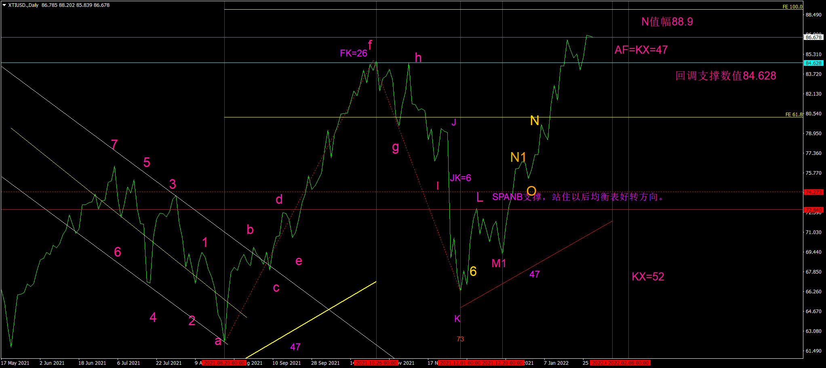This screenshot has width=826, height=368.
Task: Click the 'FK=26' label near the peak
Action: [x=354, y=53]
